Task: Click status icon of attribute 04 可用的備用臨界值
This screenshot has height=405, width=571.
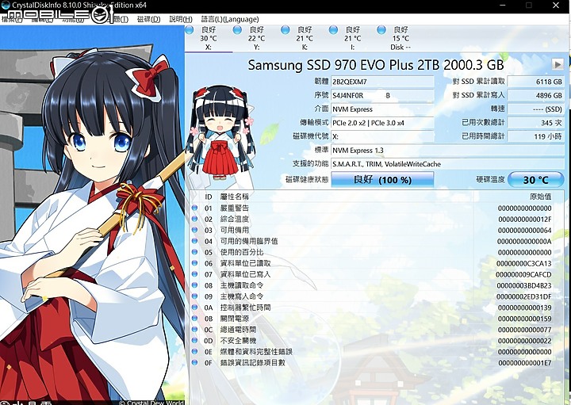Action: click(194, 241)
